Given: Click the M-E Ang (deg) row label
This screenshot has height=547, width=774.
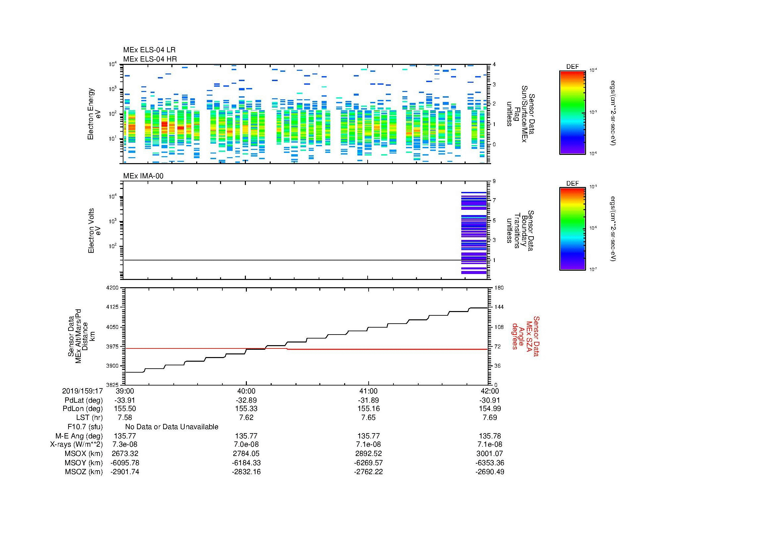Looking at the screenshot, I should coord(79,436).
